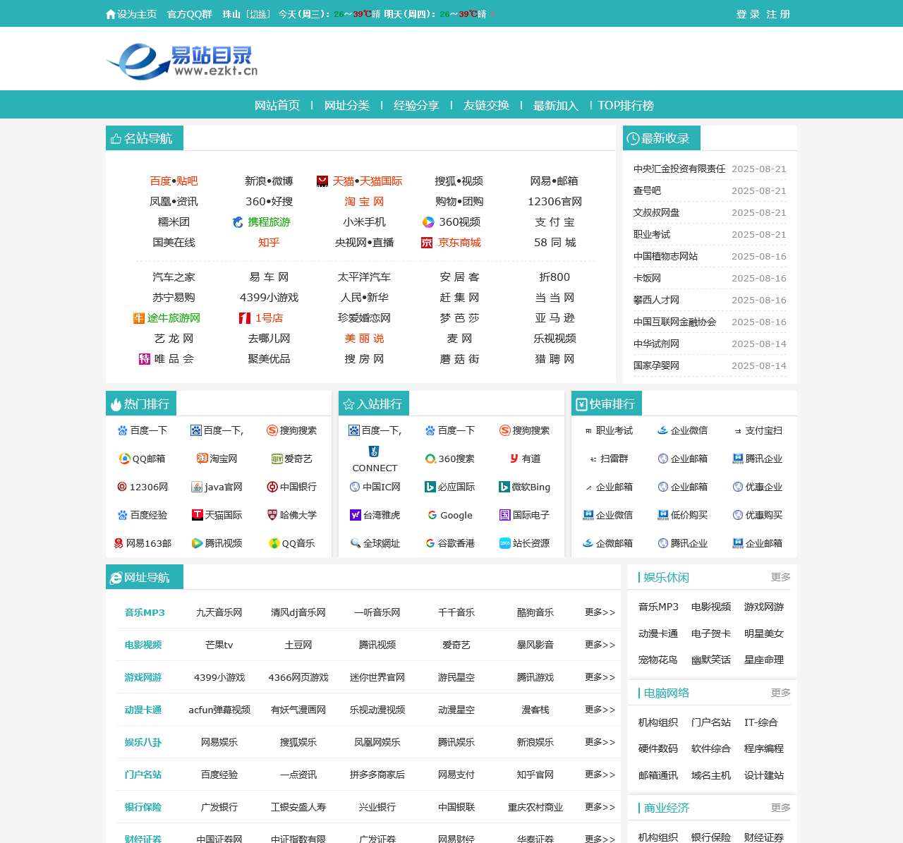Image resolution: width=903 pixels, height=843 pixels.
Task: Click the icon beside 企业微信 in first 快审排行 row
Action: [662, 430]
